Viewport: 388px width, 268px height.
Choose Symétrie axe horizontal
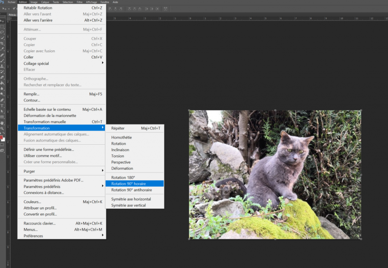click(x=135, y=199)
